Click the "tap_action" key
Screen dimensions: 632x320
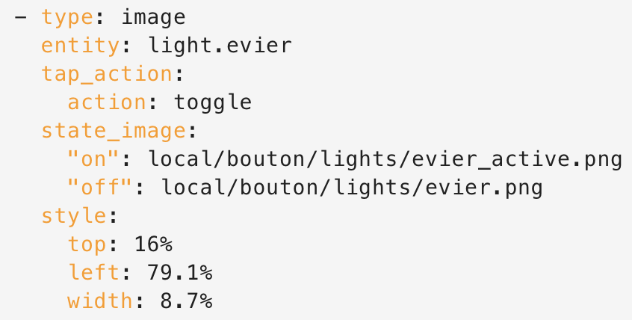pyautogui.click(x=106, y=73)
